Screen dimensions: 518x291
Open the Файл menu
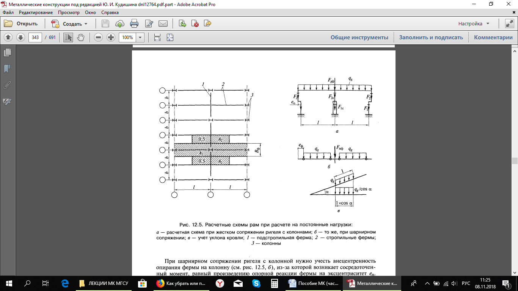pos(8,12)
